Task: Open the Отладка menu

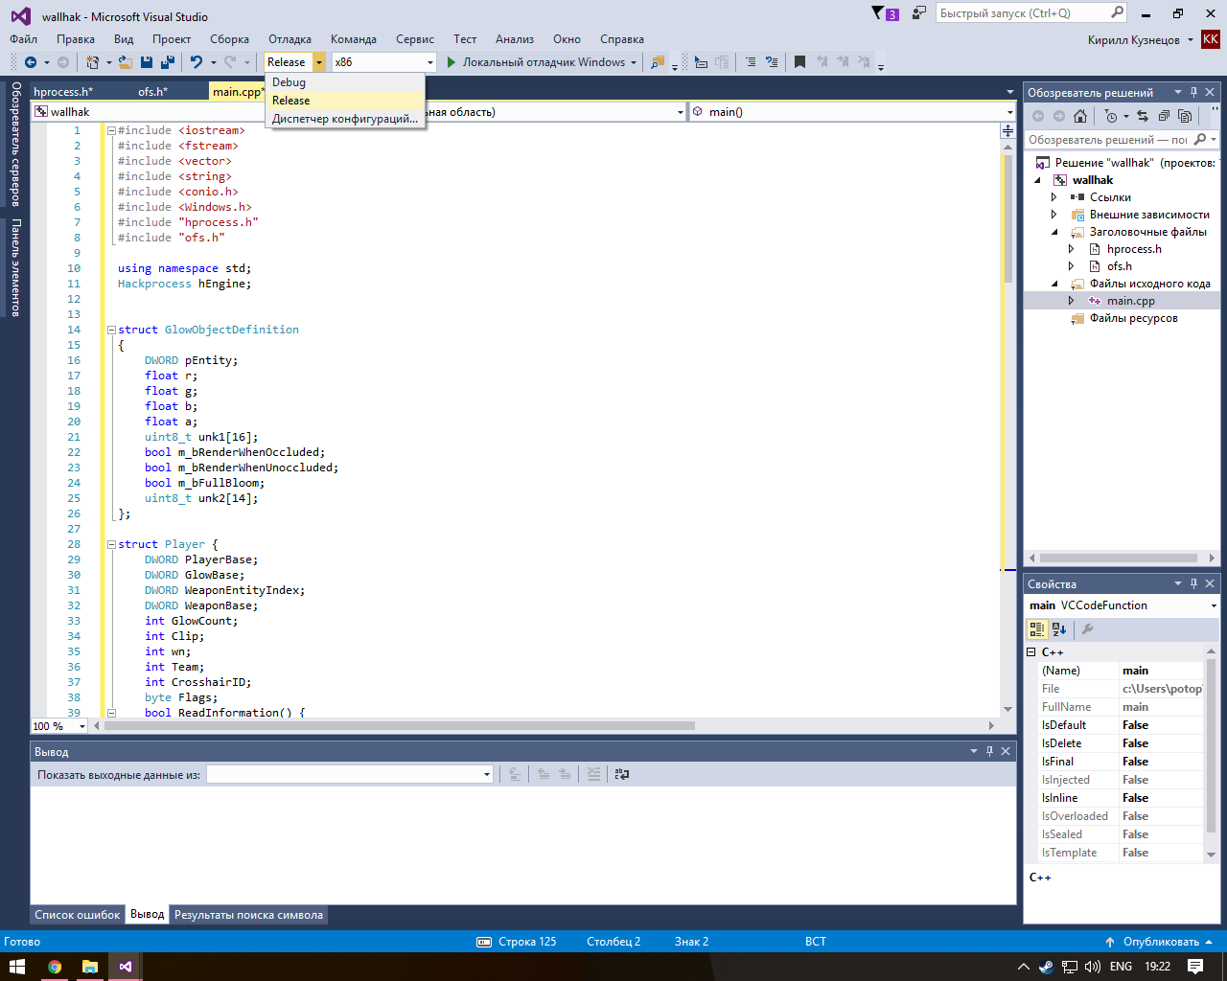Action: pyautogui.click(x=289, y=39)
